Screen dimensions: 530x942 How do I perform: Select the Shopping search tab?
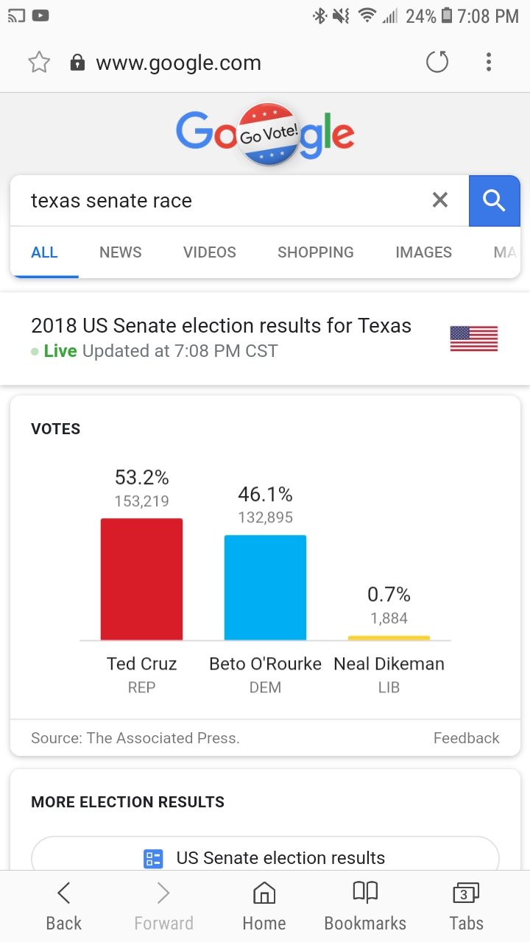click(x=315, y=252)
